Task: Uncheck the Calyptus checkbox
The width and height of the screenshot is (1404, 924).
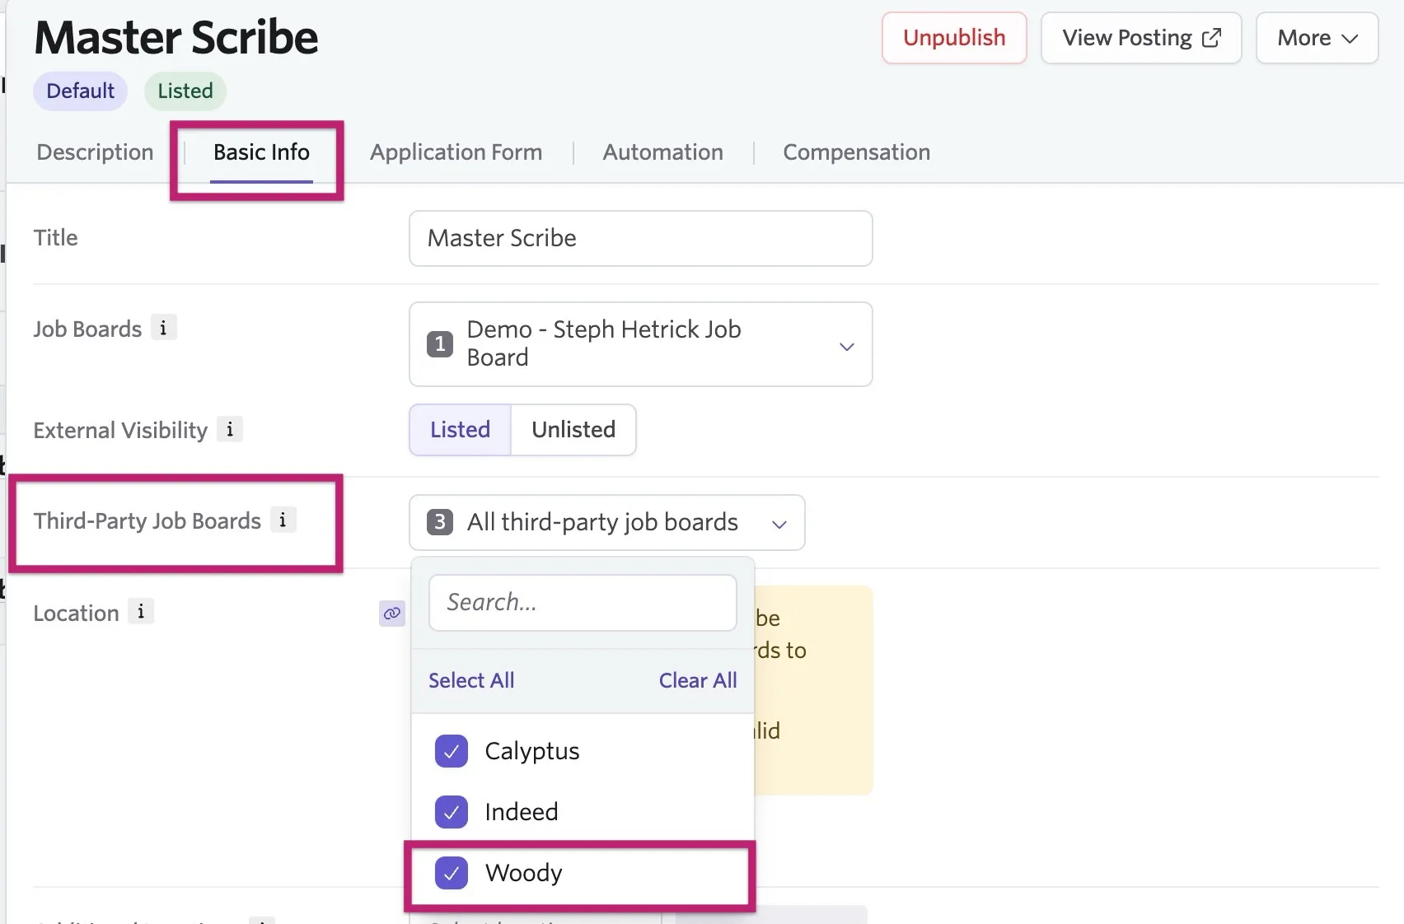Action: click(452, 751)
